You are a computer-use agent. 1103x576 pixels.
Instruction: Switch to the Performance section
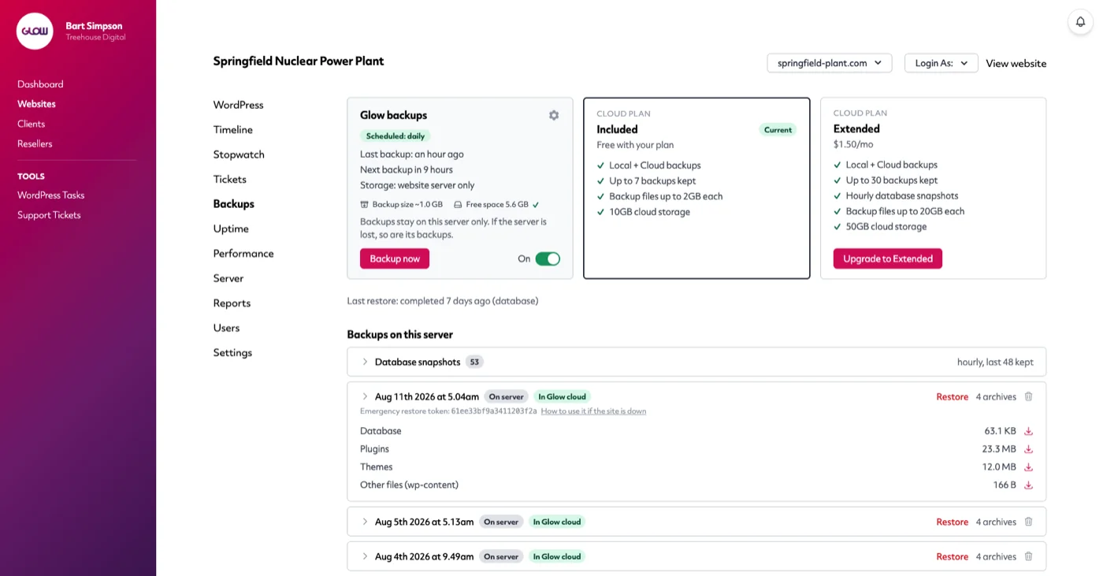click(243, 254)
